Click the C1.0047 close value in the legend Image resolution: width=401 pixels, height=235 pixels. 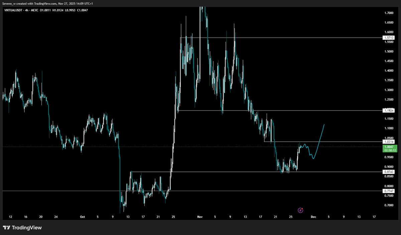point(83,10)
